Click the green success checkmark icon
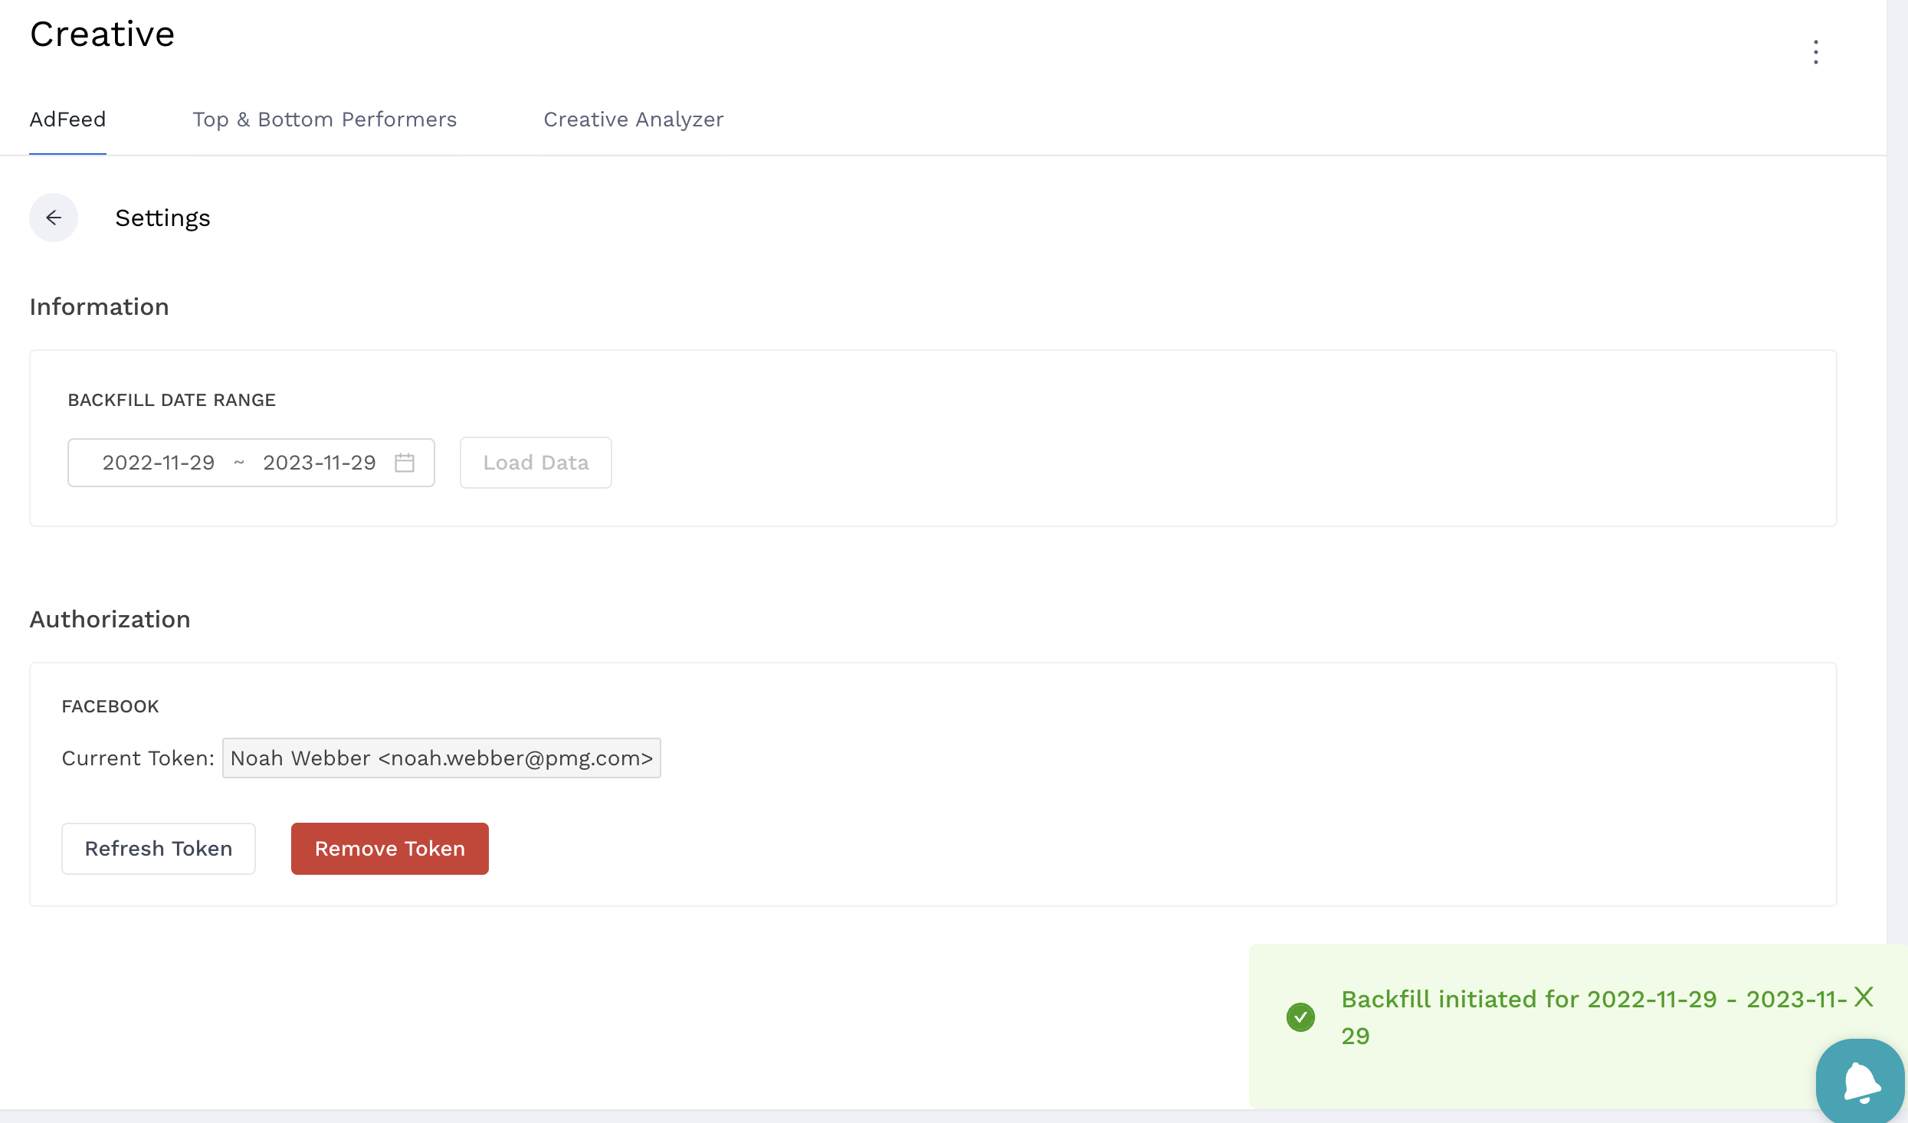The image size is (1908, 1123). click(1300, 1017)
